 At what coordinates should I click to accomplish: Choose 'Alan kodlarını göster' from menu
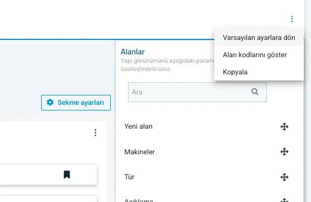click(259, 55)
